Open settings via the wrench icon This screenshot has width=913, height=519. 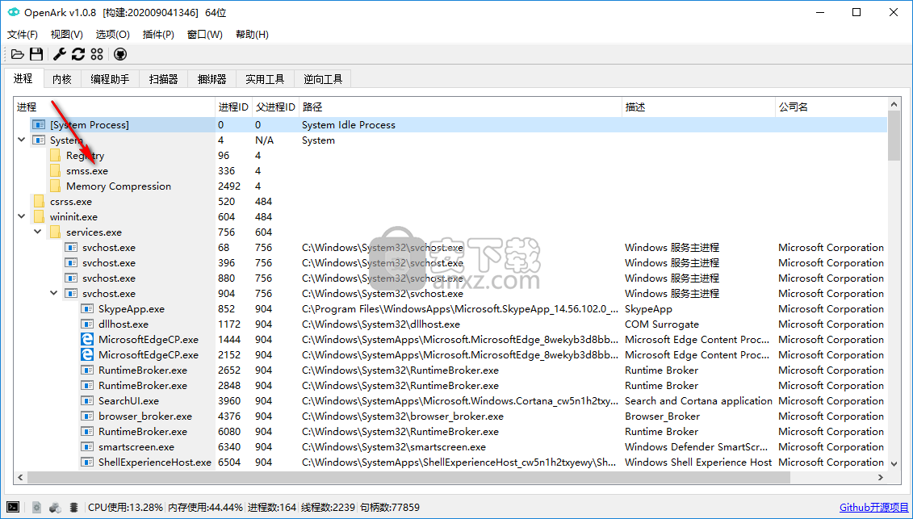click(60, 54)
